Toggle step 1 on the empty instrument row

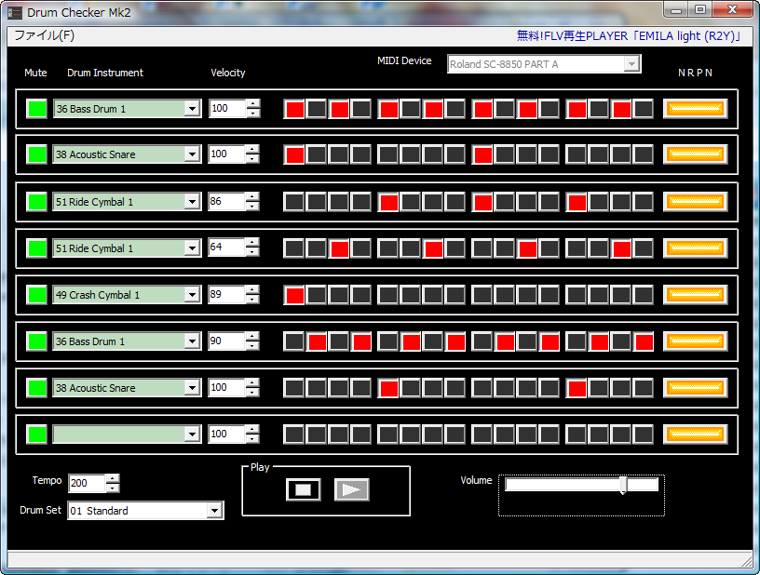pos(294,435)
